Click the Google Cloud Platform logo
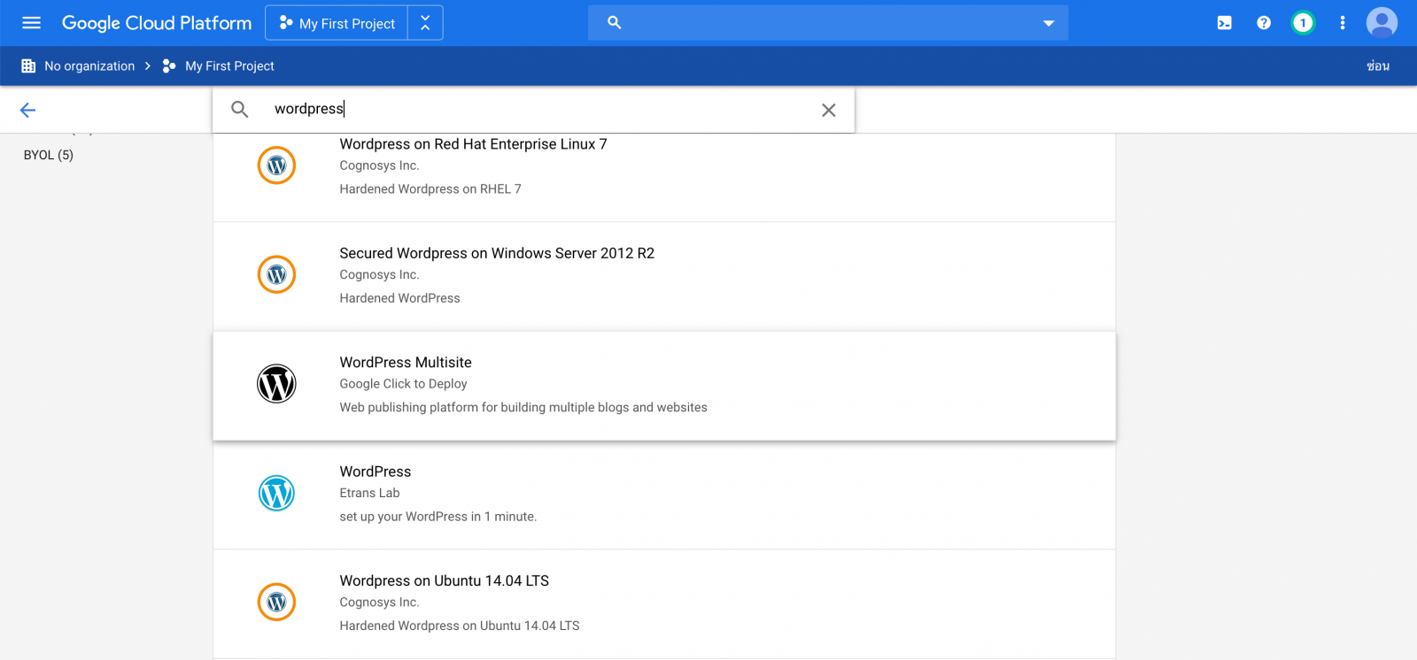 (x=157, y=23)
